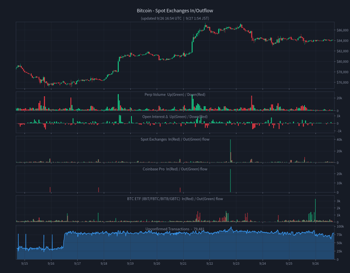Click the $80,000 price axis label
The height and width of the screenshot is (273, 350).
point(342,61)
